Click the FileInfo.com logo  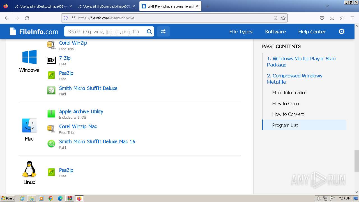tap(34, 32)
